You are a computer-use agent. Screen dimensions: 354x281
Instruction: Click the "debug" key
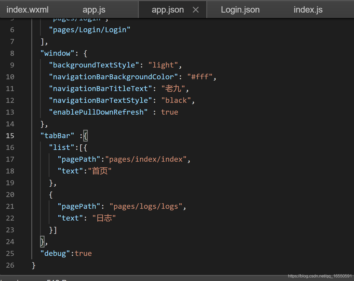[55, 254]
